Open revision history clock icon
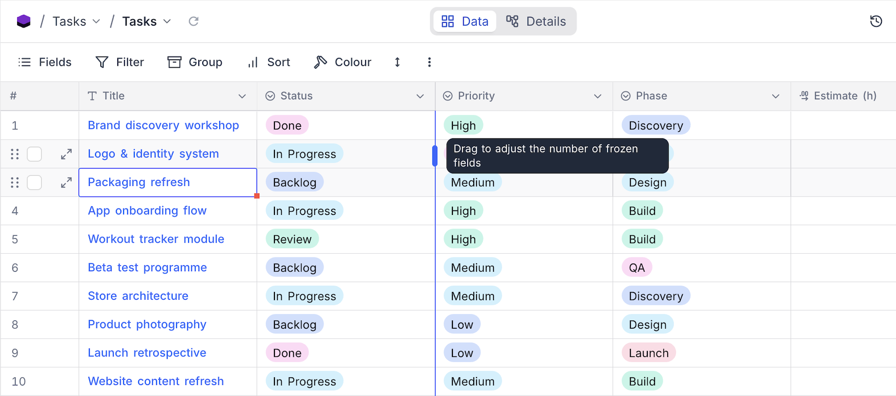This screenshot has width=896, height=396. (x=876, y=21)
